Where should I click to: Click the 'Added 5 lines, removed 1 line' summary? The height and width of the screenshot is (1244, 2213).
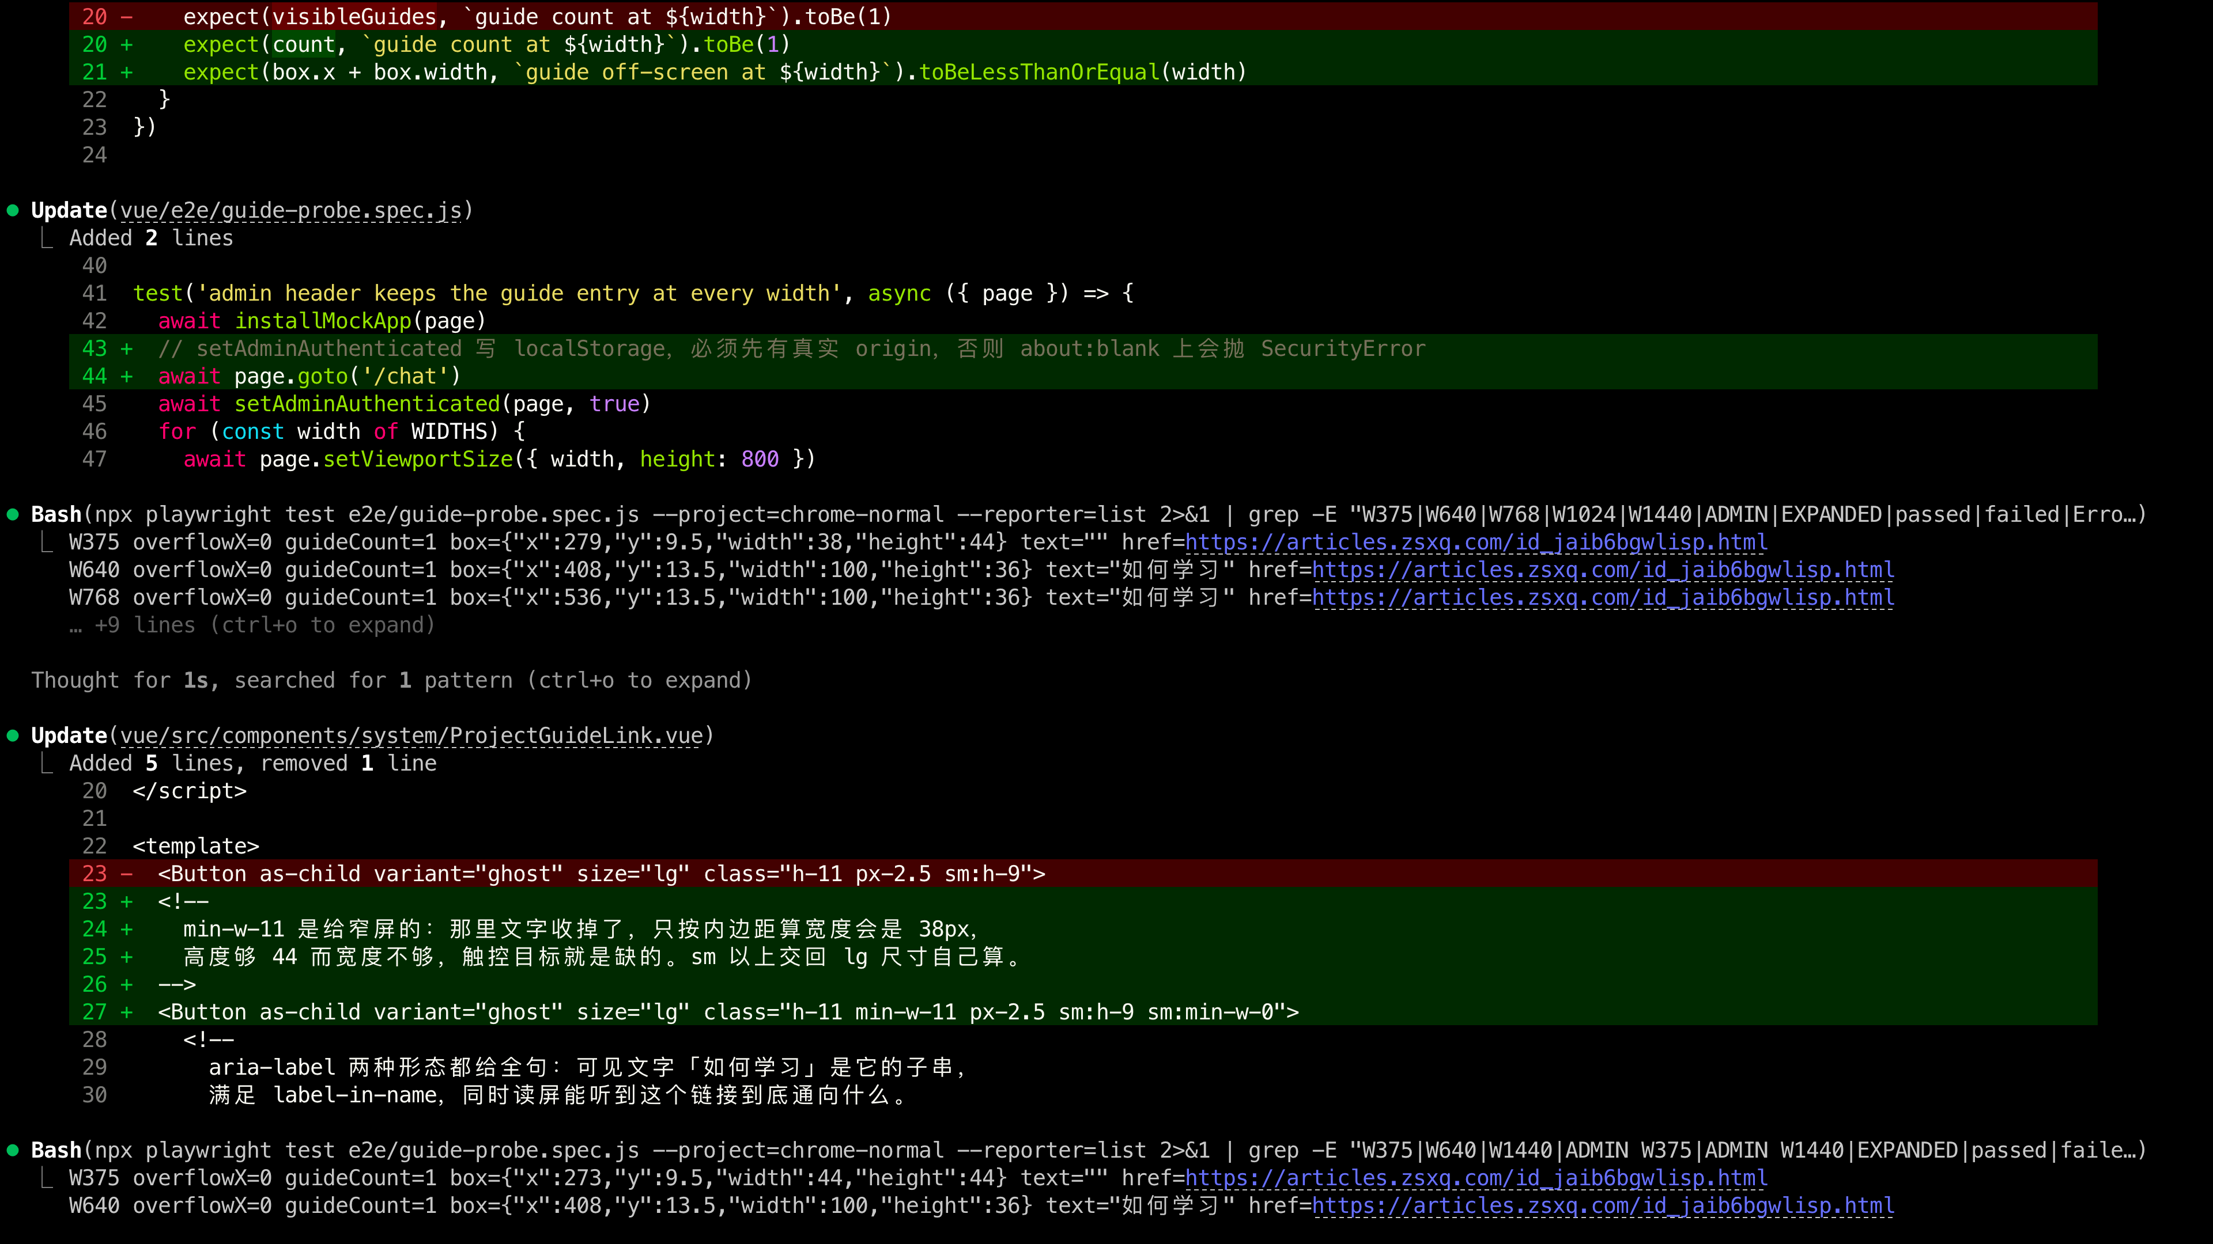pyautogui.click(x=252, y=763)
